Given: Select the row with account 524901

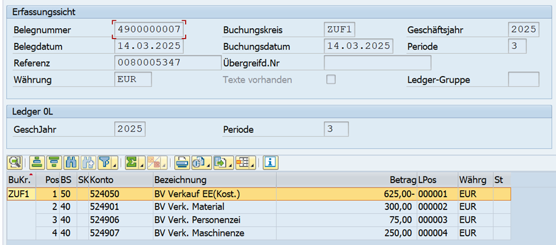Looking at the screenshot, I should click(x=259, y=206).
